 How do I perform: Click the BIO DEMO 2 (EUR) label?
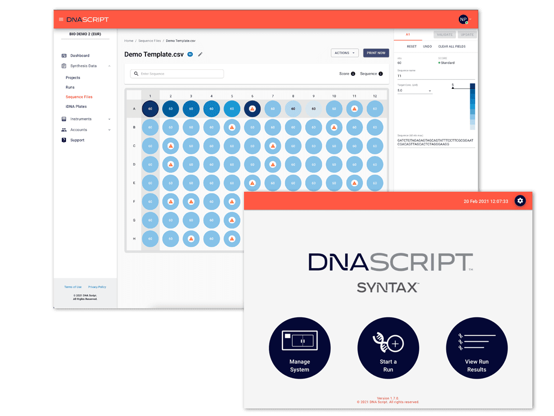pyautogui.click(x=85, y=34)
